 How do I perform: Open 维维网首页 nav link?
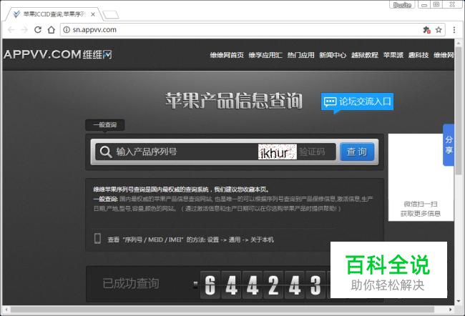coord(227,55)
